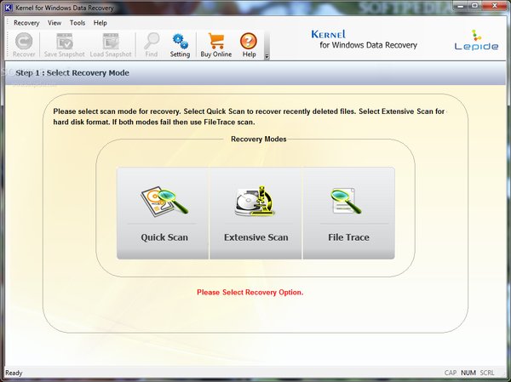
Task: Minimize the Kernel window
Action: (460, 6)
